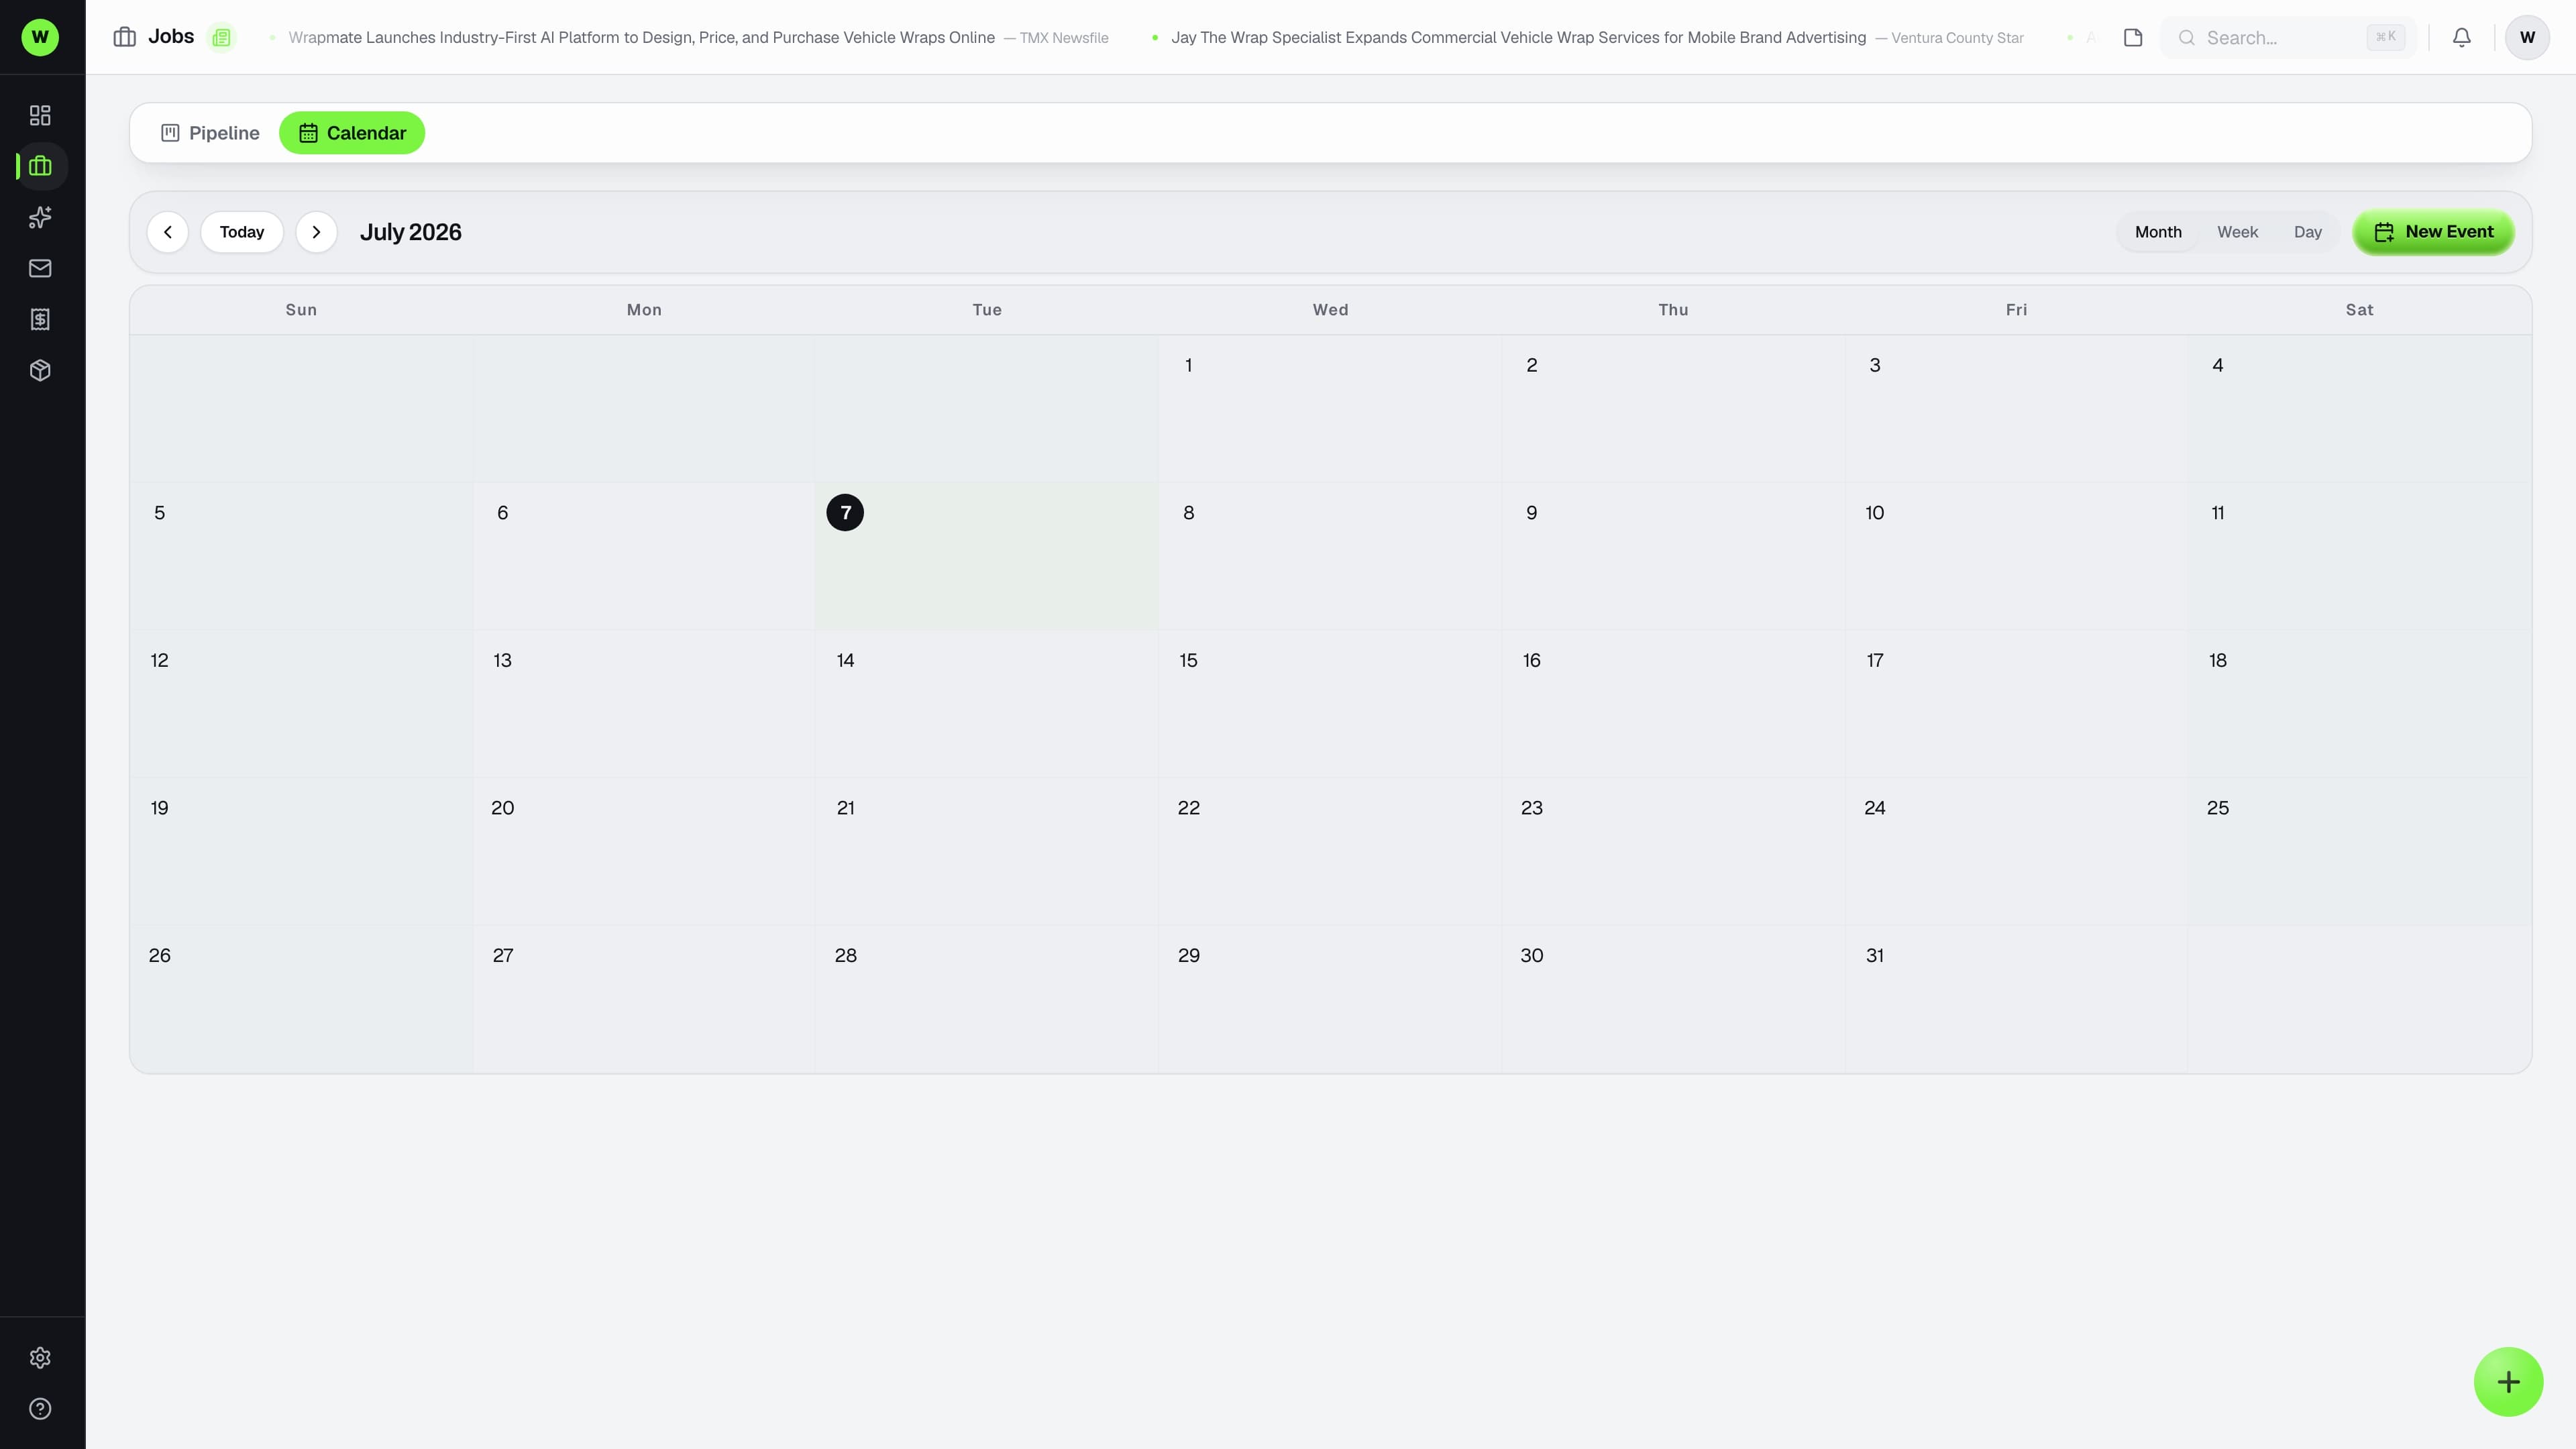The image size is (2576, 1449).
Task: Click the green floating plus button
Action: click(x=2507, y=1381)
